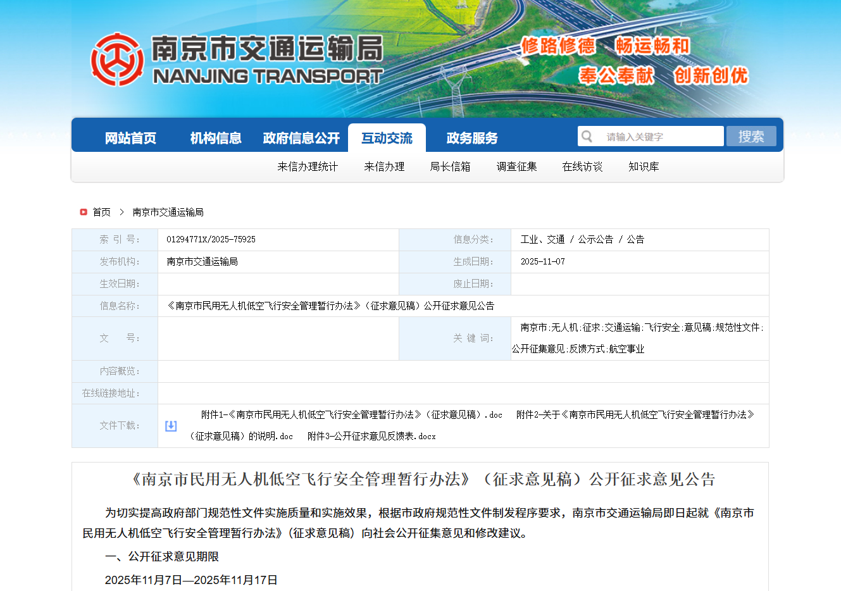
Task: Type in the 请输入关键字 search field
Action: (661, 137)
